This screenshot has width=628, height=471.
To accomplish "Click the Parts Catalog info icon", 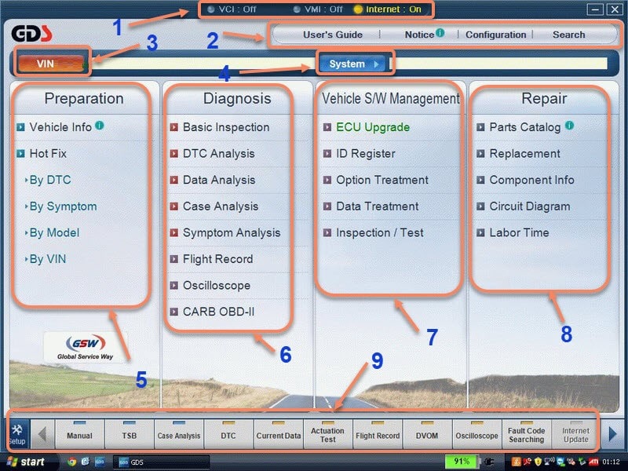I will tap(569, 126).
